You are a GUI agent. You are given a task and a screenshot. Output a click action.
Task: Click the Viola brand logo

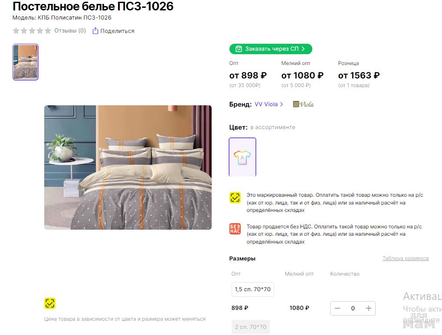point(303,104)
